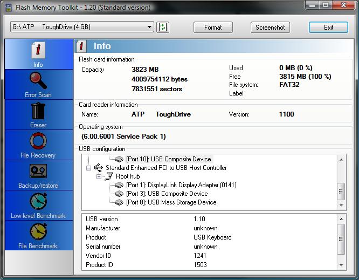359x280 pixels.
Task: Click the Port 8 Mass Storage Device icon
Action: [119, 202]
